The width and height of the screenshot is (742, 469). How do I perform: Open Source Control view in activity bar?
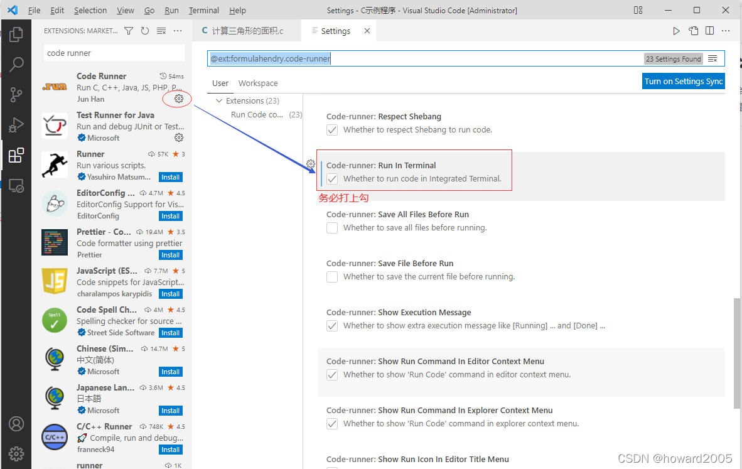coord(16,95)
